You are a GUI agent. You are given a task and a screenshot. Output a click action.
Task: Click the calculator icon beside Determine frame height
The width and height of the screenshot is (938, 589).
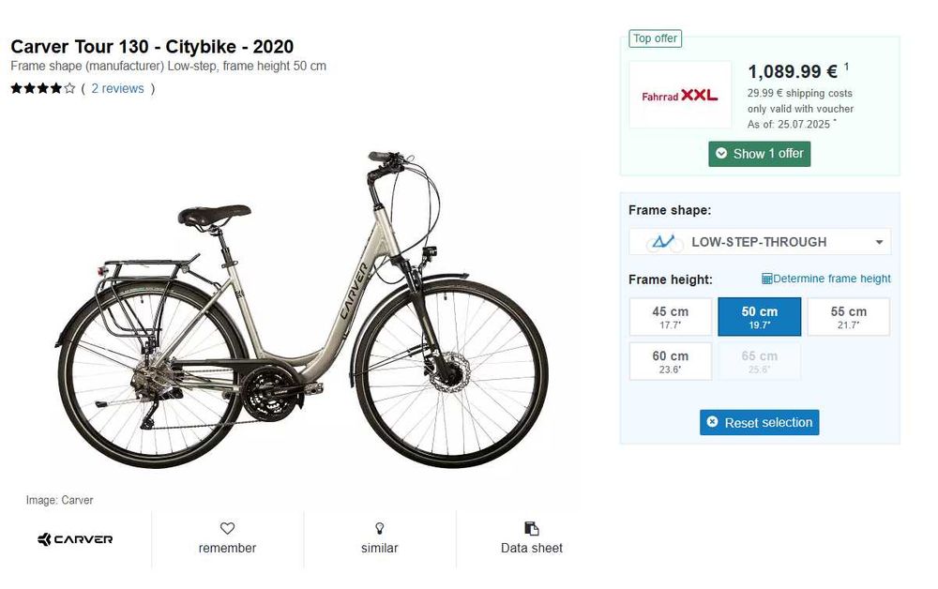pos(767,279)
